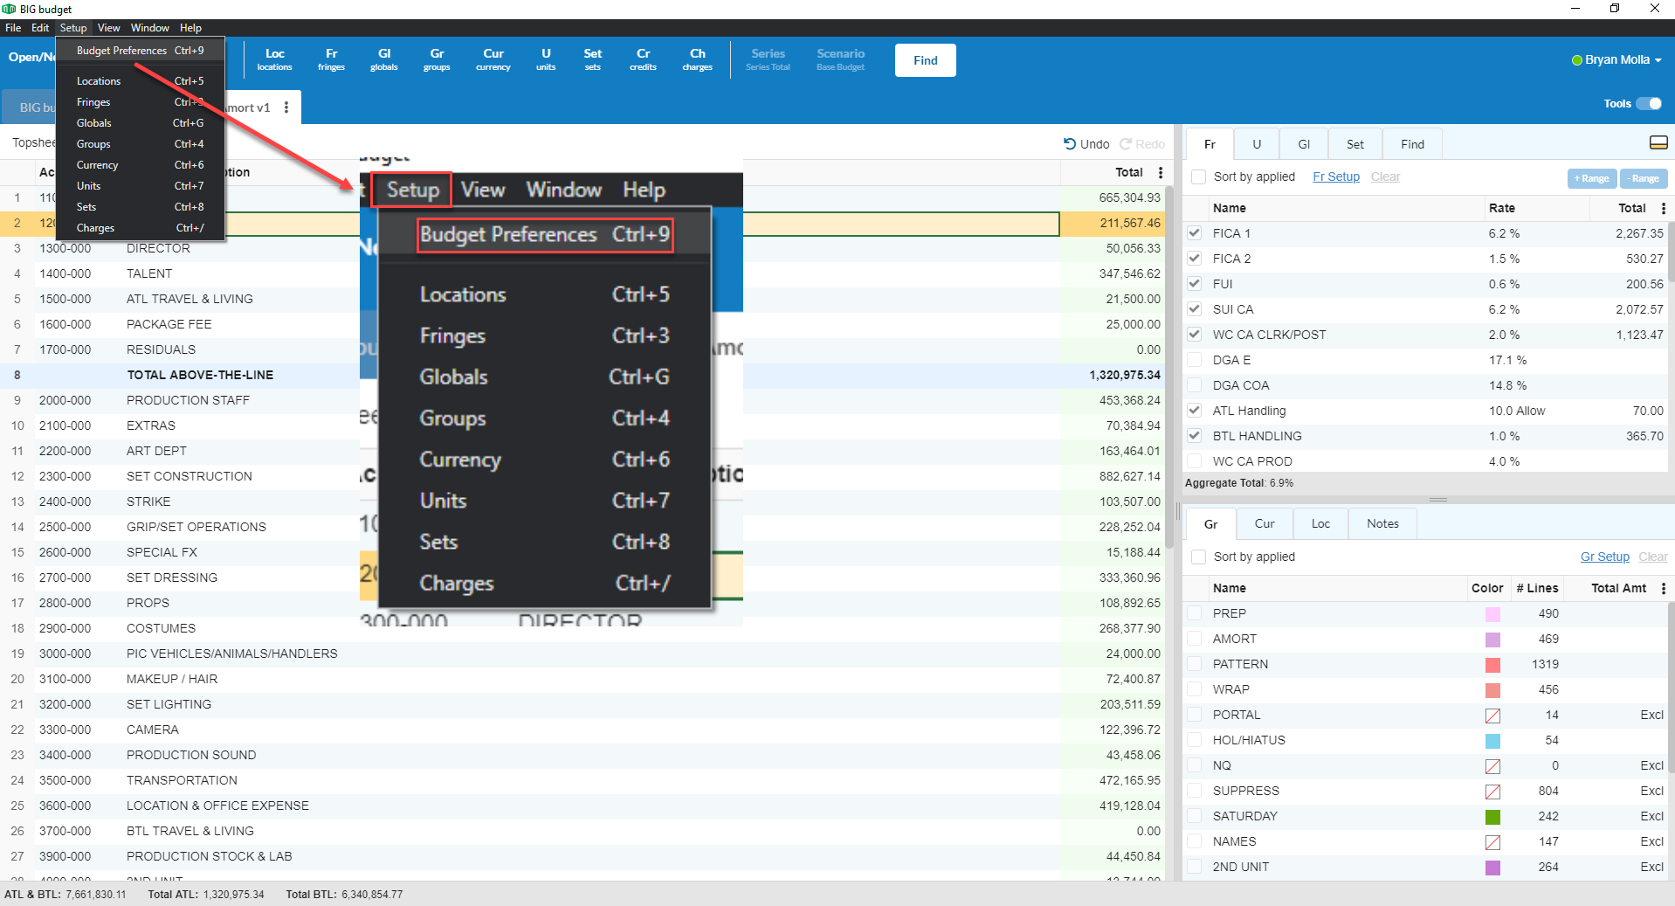Open the Cr credits toolbar icon

pyautogui.click(x=644, y=59)
